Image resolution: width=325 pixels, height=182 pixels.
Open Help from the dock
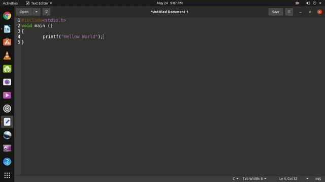click(7, 162)
